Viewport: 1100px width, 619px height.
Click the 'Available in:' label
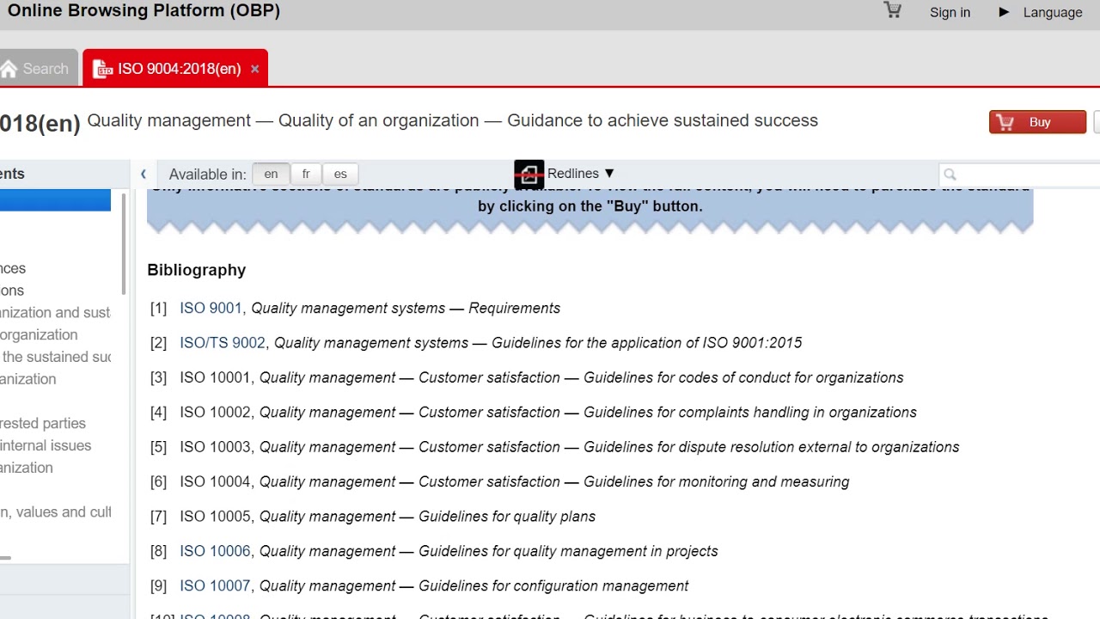pos(207,175)
